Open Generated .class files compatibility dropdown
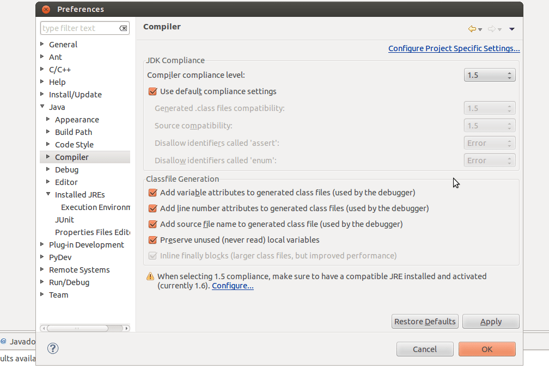 click(490, 108)
